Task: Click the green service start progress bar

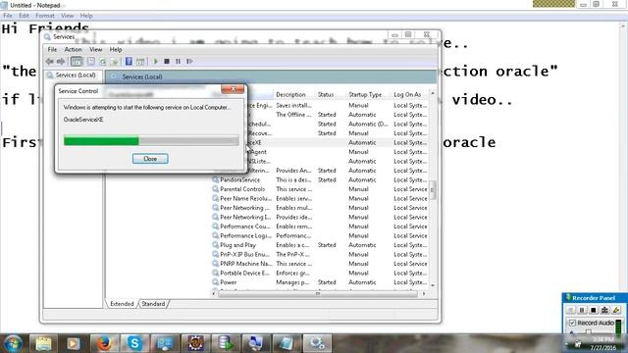Action: [x=151, y=140]
